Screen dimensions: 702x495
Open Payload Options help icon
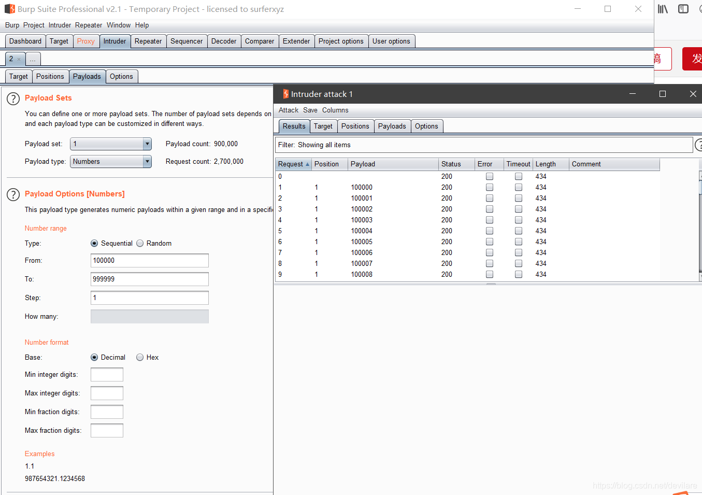13,194
